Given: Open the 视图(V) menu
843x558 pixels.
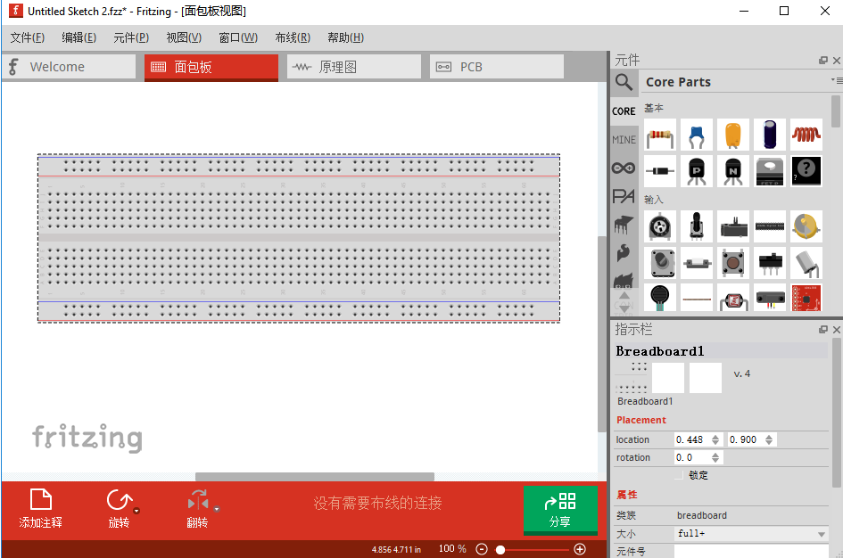Looking at the screenshot, I should [x=184, y=37].
